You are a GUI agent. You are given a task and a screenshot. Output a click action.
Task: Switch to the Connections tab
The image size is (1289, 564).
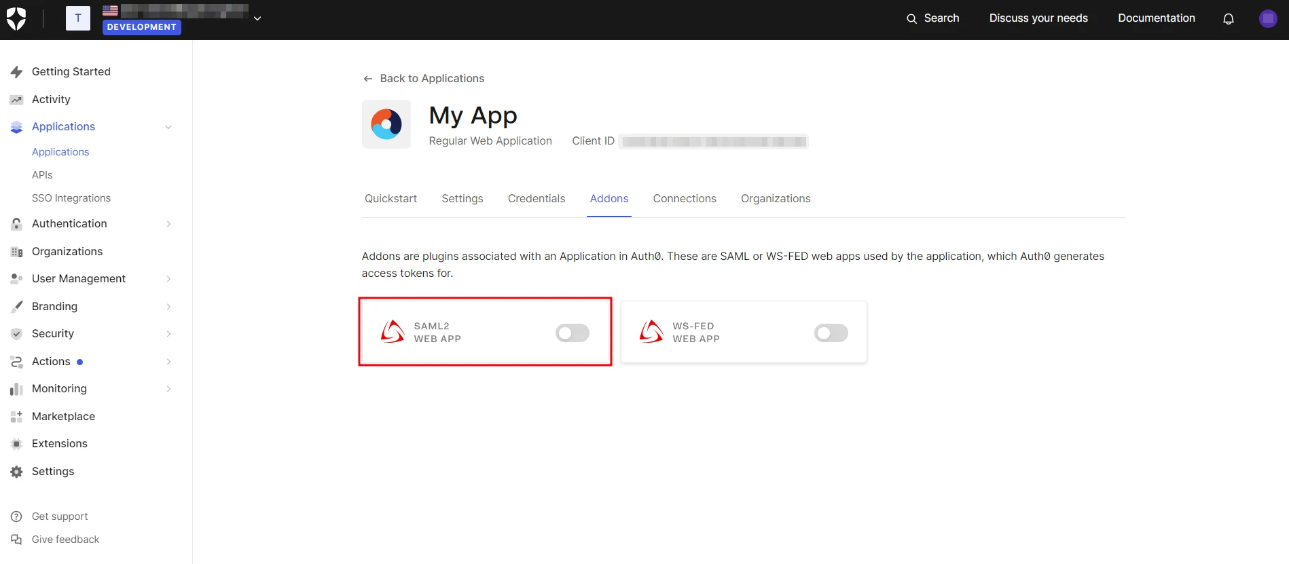(685, 199)
